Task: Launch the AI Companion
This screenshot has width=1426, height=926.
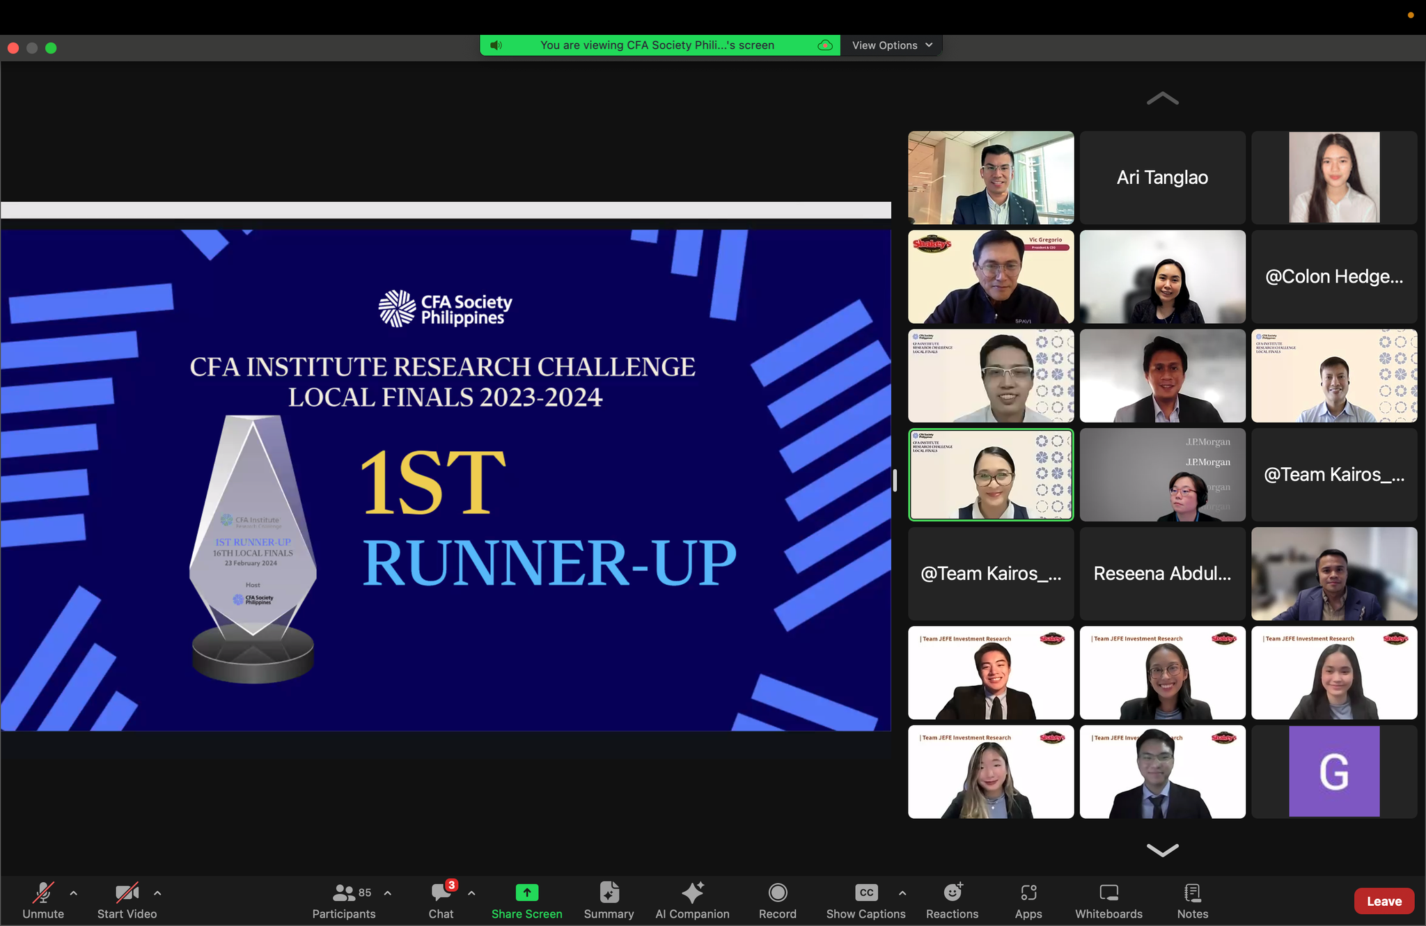Action: coord(692,893)
